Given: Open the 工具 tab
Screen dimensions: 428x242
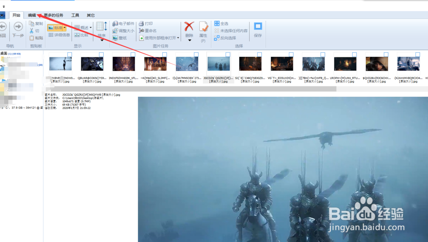Looking at the screenshot, I should click(x=75, y=15).
